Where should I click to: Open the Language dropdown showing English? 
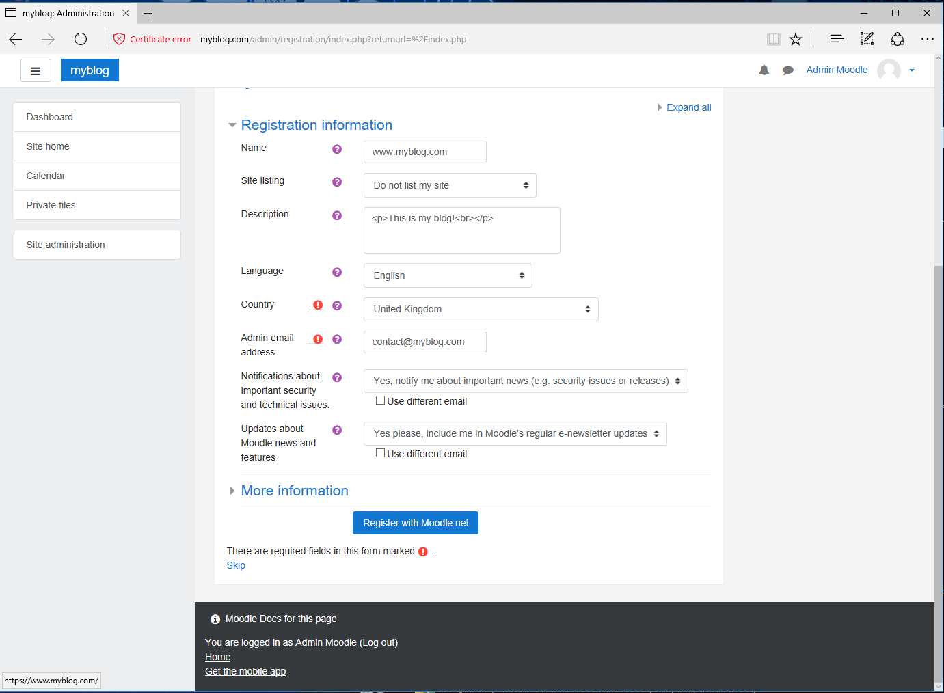click(448, 275)
